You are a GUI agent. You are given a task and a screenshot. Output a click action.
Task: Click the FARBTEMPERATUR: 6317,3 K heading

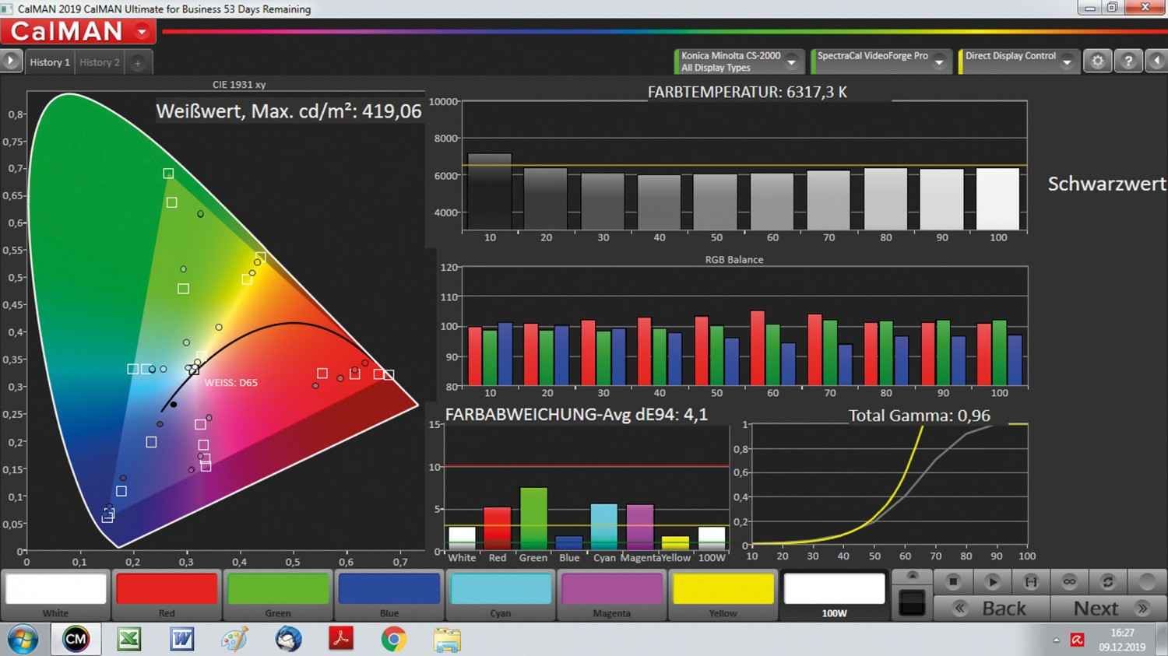(748, 92)
